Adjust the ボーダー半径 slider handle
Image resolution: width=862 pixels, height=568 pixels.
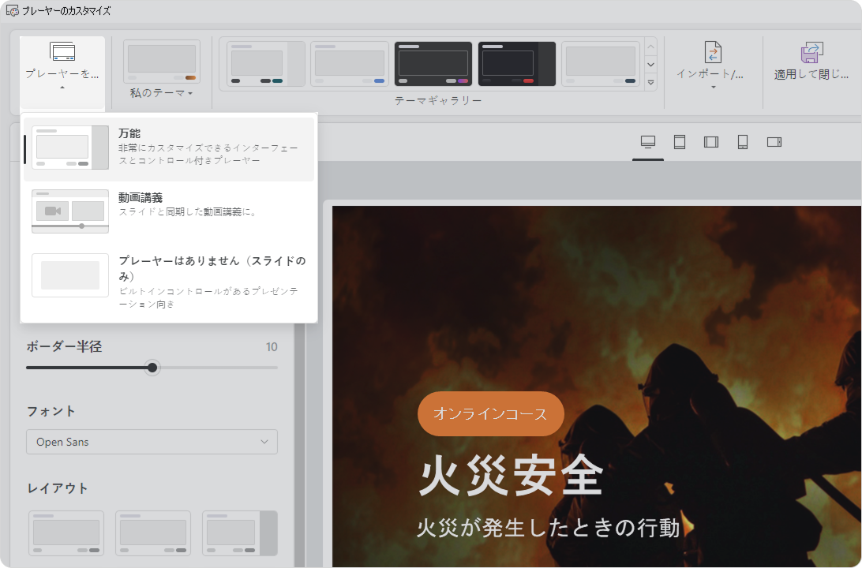152,368
